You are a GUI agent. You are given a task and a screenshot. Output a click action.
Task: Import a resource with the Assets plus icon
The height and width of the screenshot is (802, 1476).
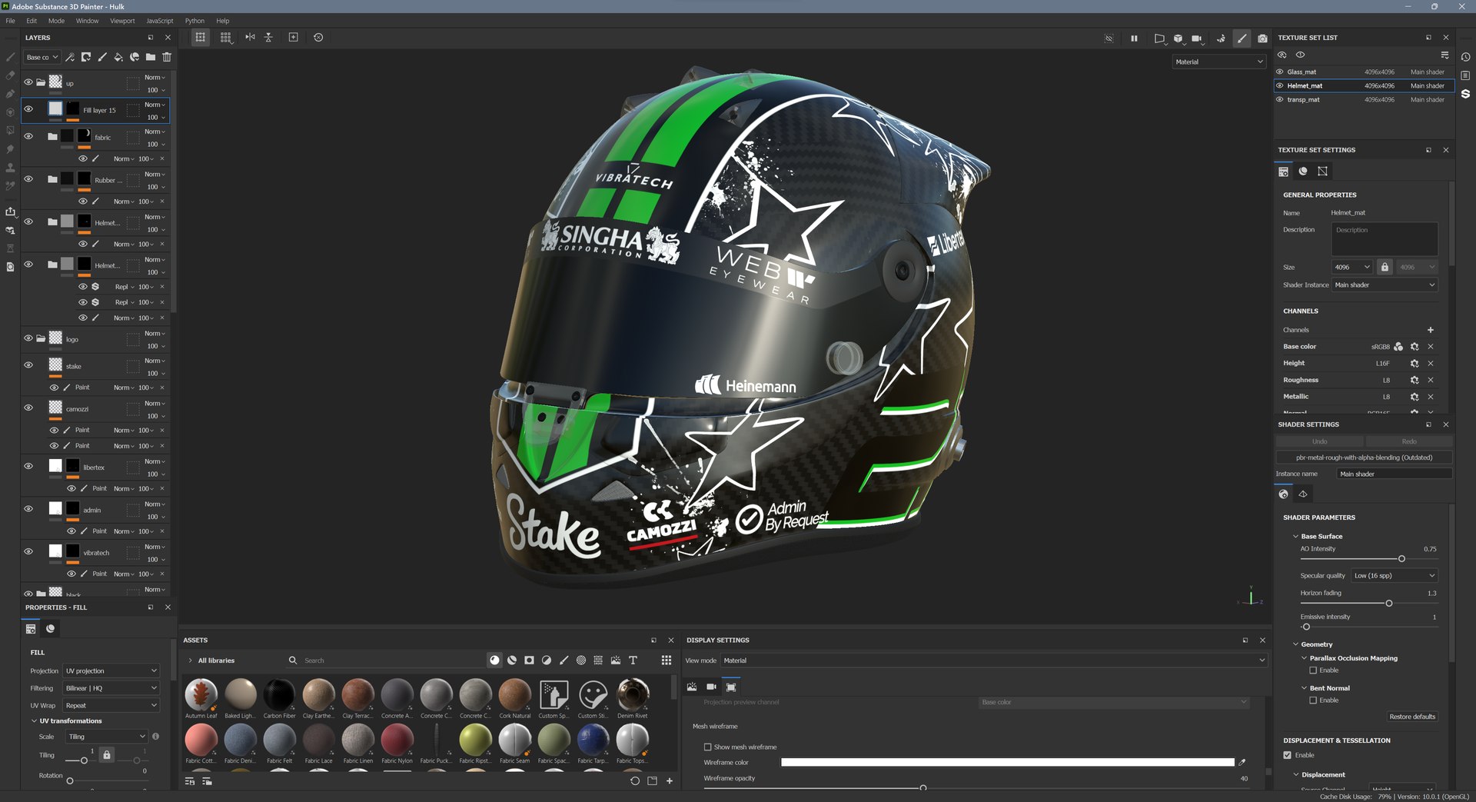coord(670,780)
